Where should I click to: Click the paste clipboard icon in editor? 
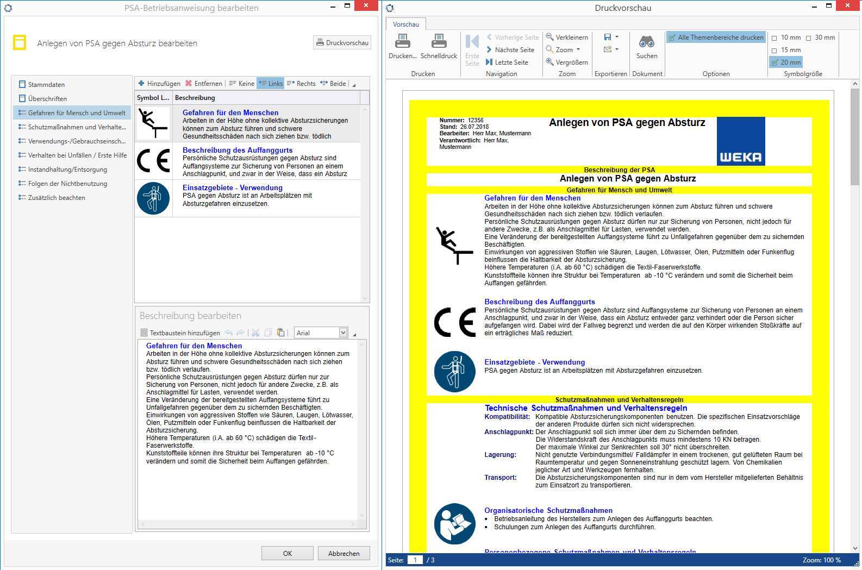[280, 333]
